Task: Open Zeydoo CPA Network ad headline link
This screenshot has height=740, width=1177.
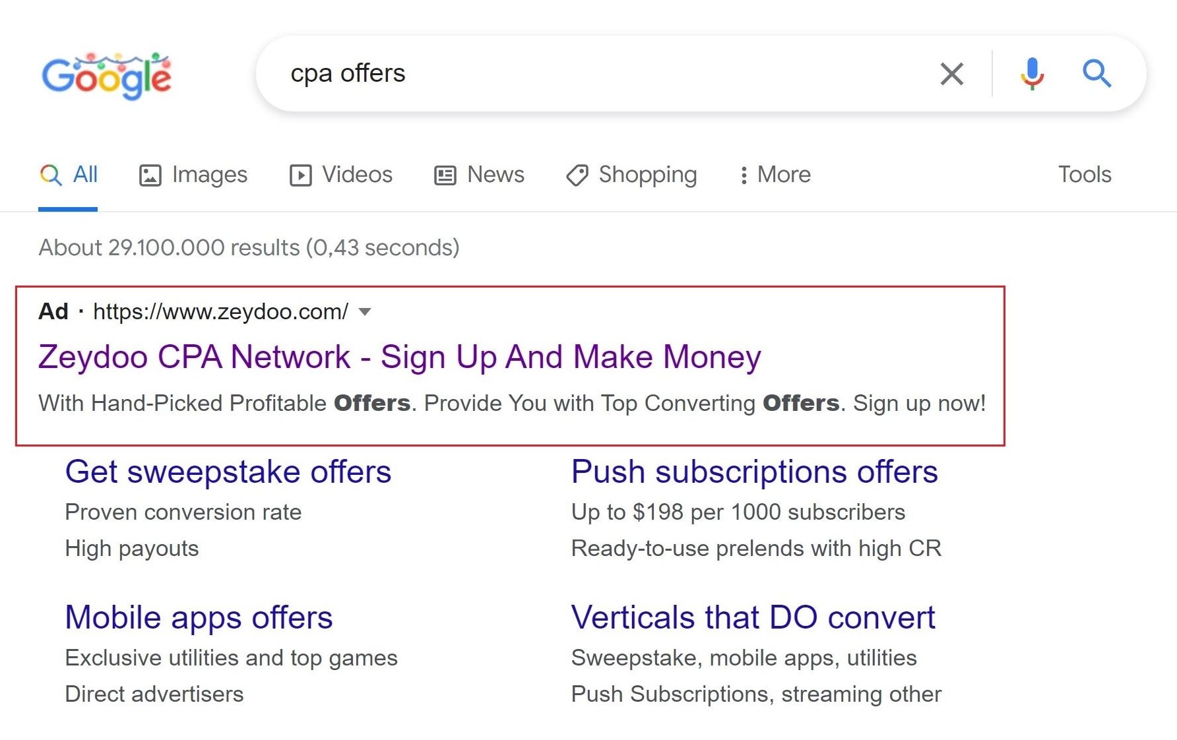Action: [x=399, y=357]
